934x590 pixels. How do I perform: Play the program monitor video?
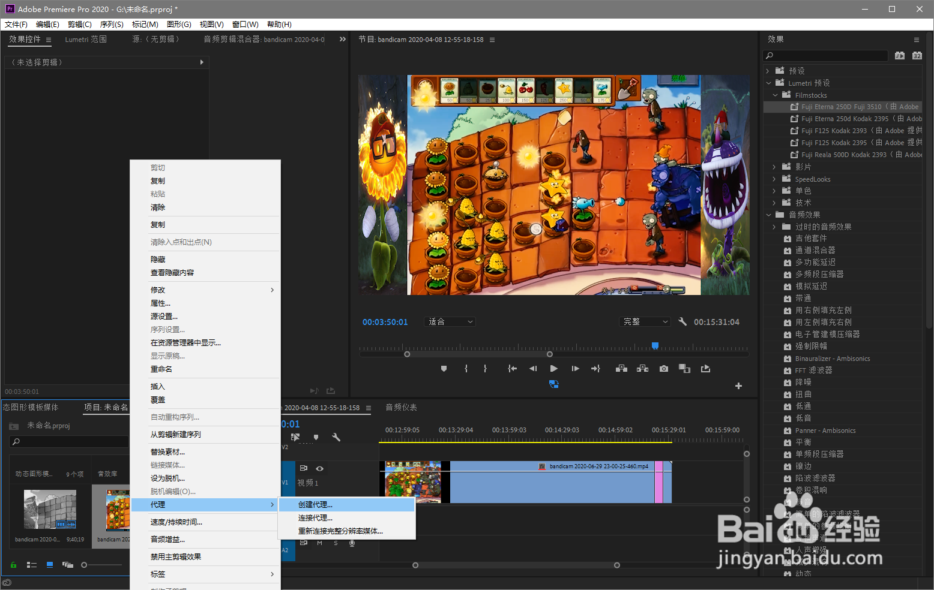pos(553,369)
